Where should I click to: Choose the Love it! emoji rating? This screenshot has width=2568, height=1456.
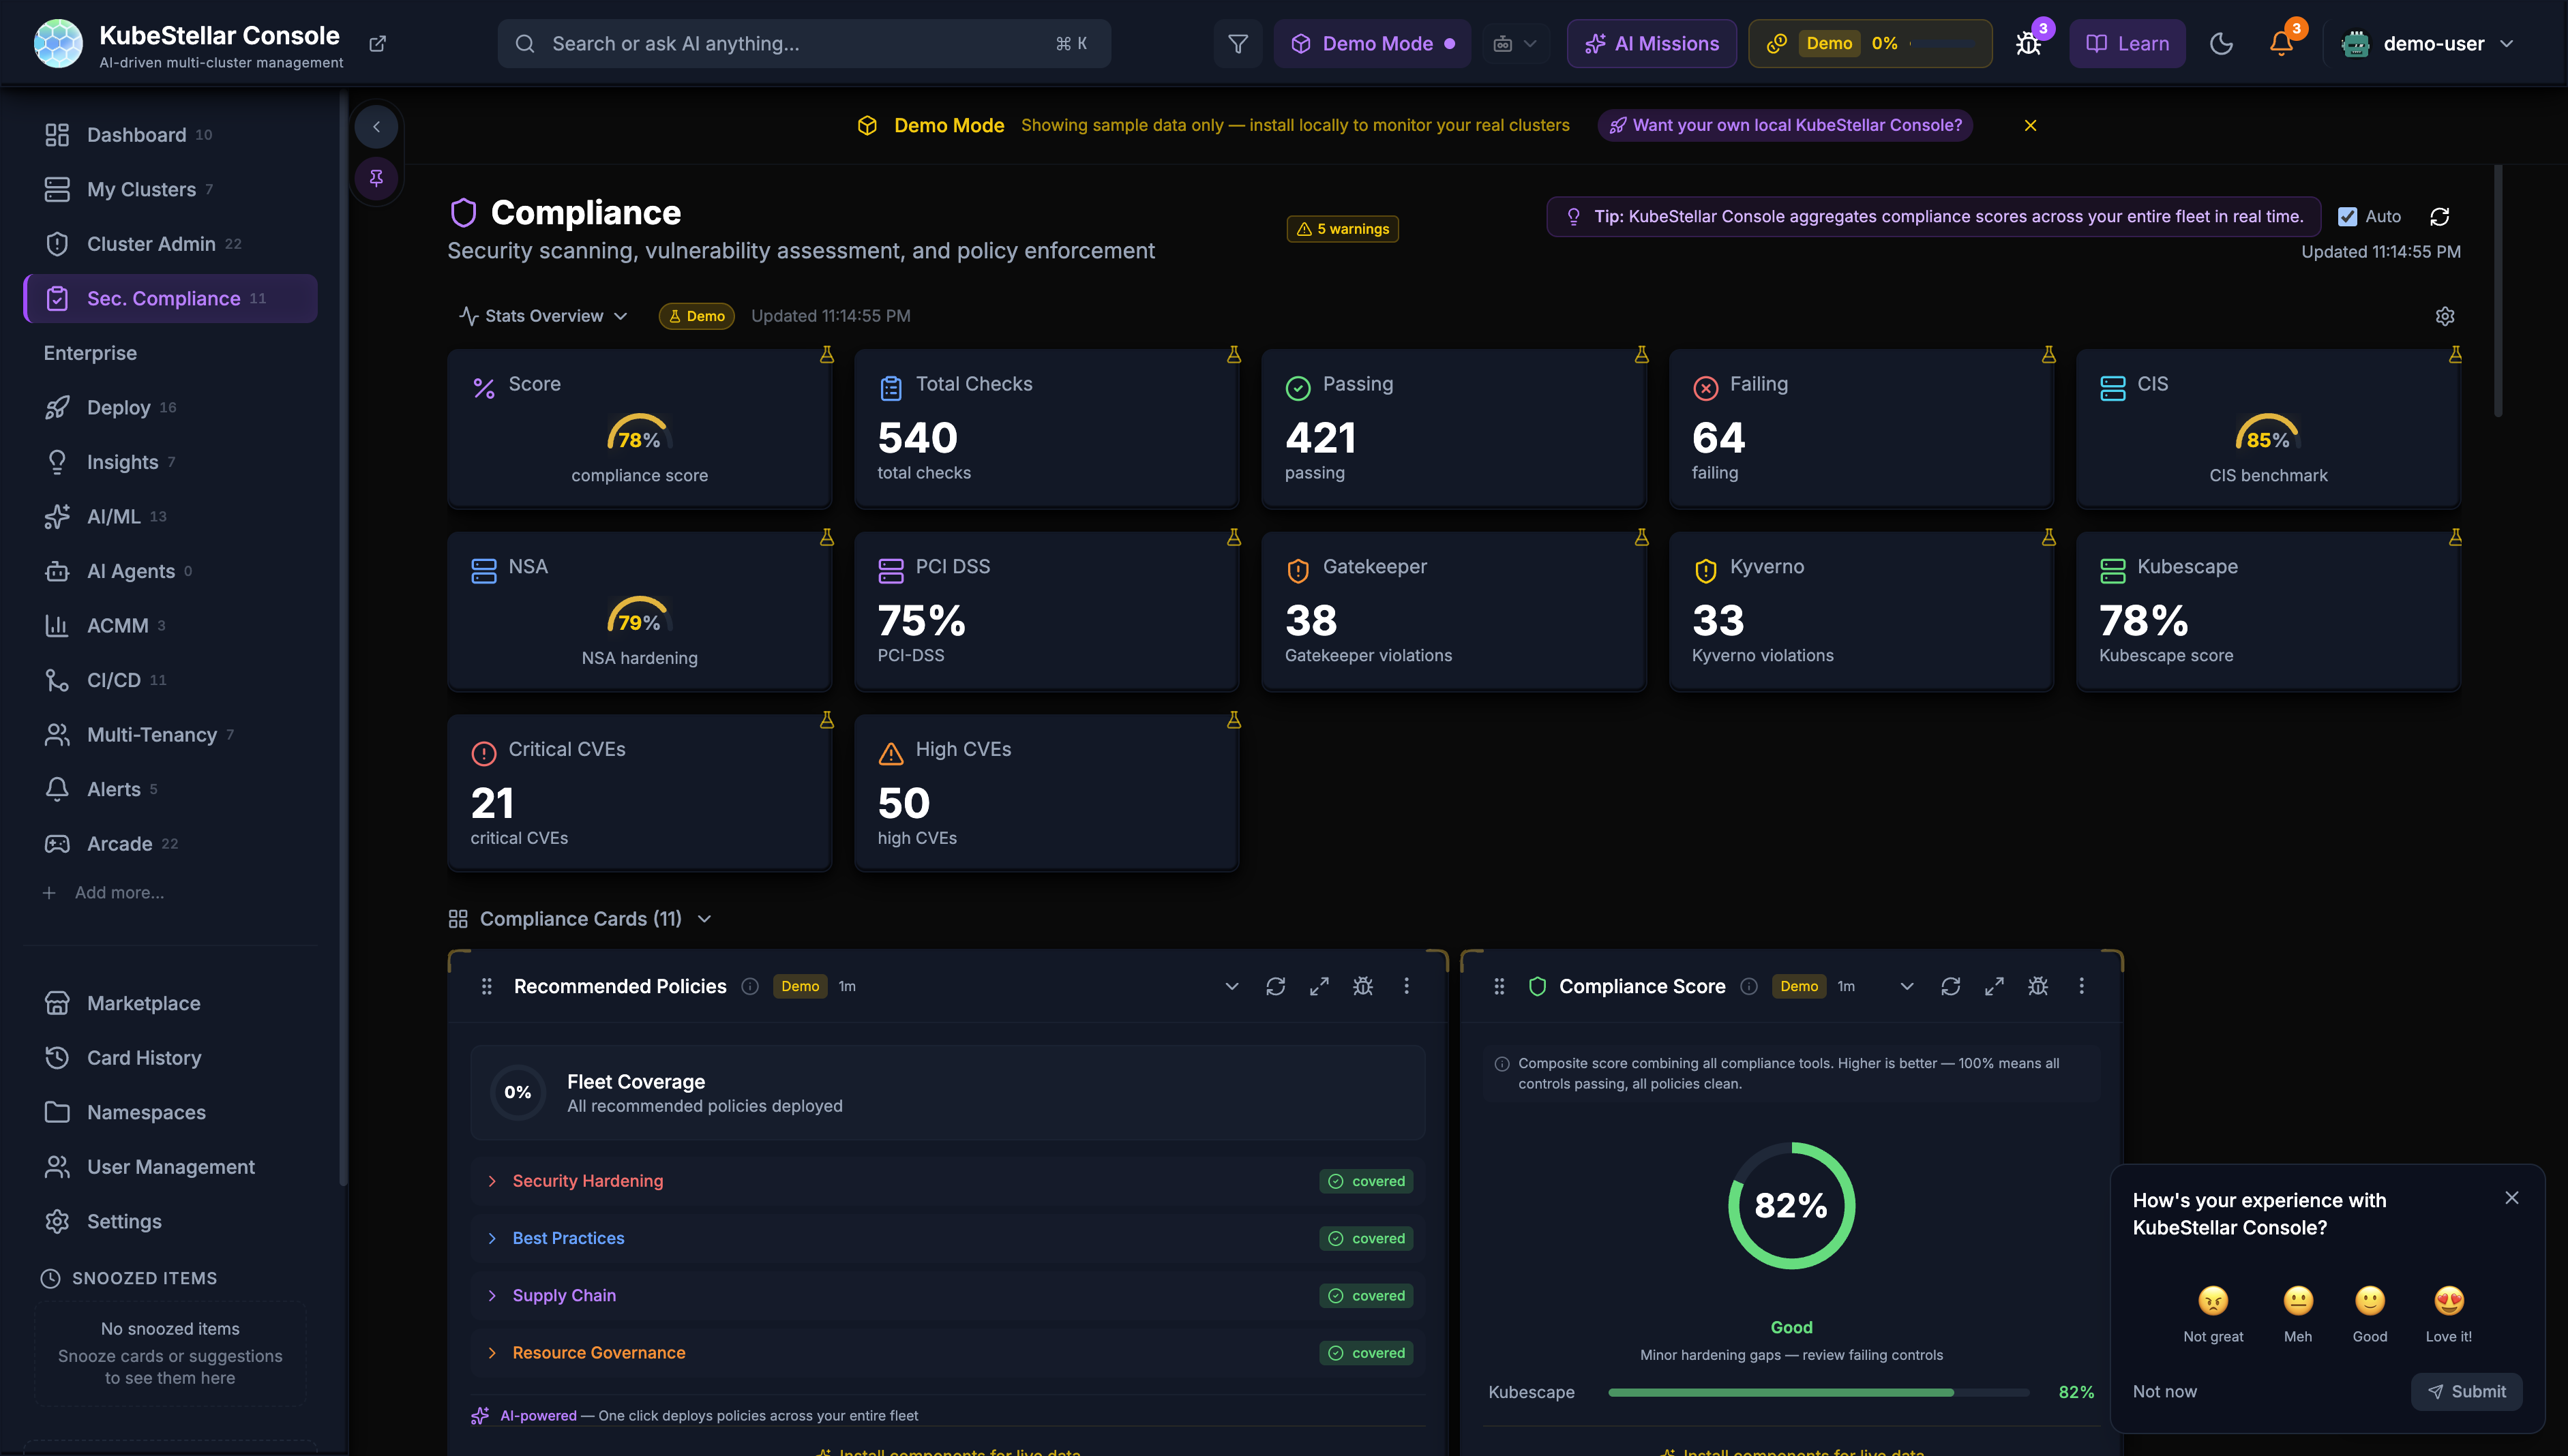(x=2448, y=1313)
